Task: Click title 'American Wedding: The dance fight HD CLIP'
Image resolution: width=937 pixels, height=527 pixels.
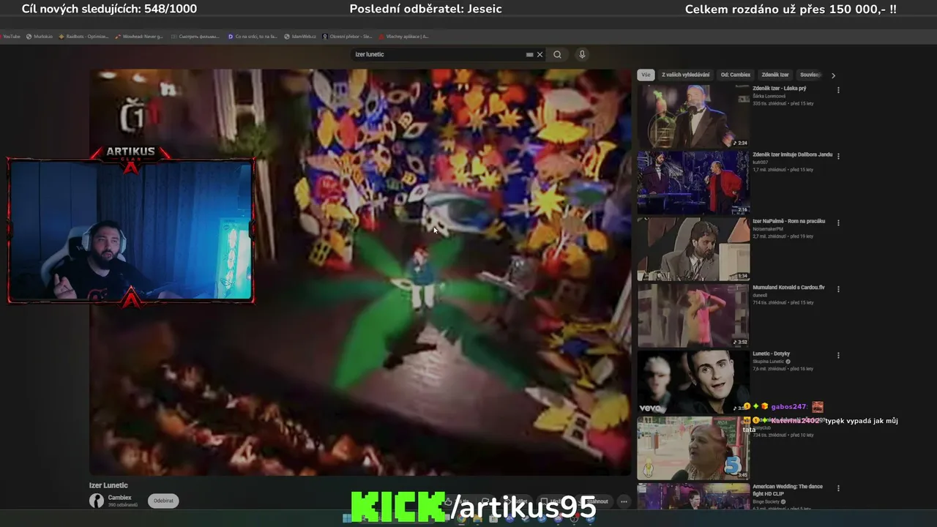Action: (x=788, y=490)
